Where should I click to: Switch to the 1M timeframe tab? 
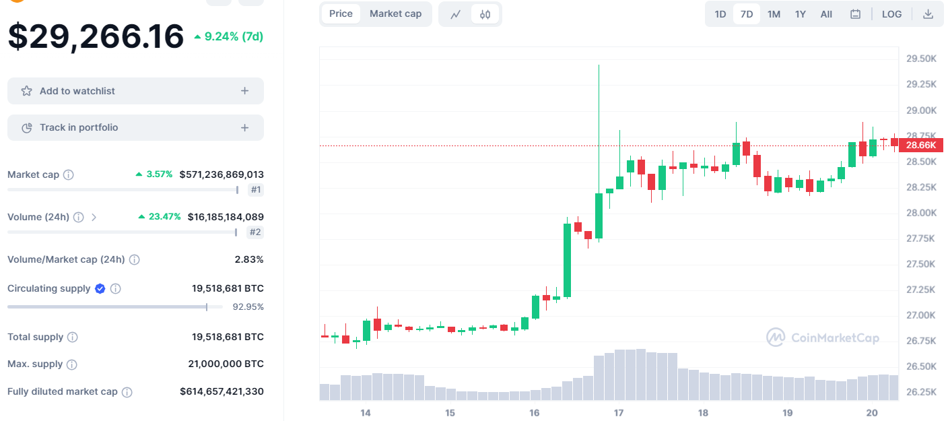click(x=774, y=13)
